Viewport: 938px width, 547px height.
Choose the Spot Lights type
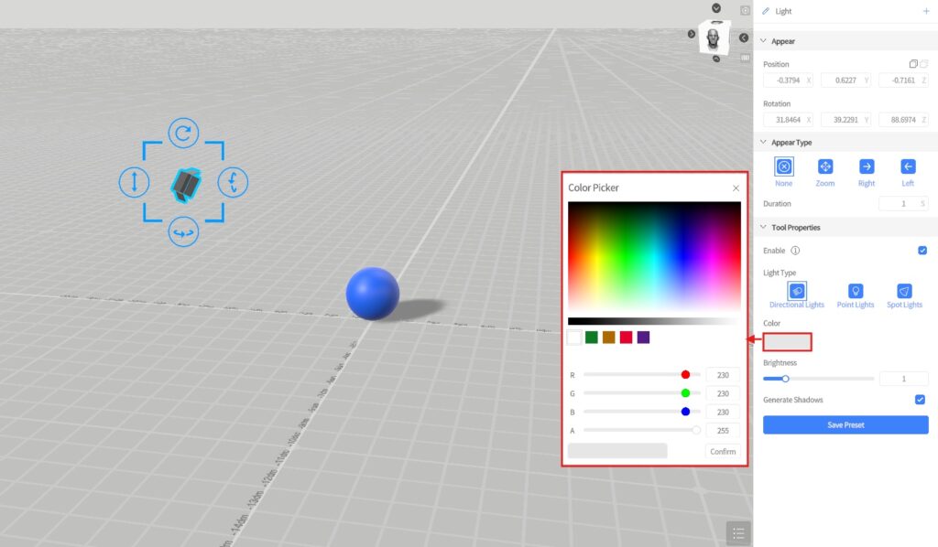tap(904, 292)
